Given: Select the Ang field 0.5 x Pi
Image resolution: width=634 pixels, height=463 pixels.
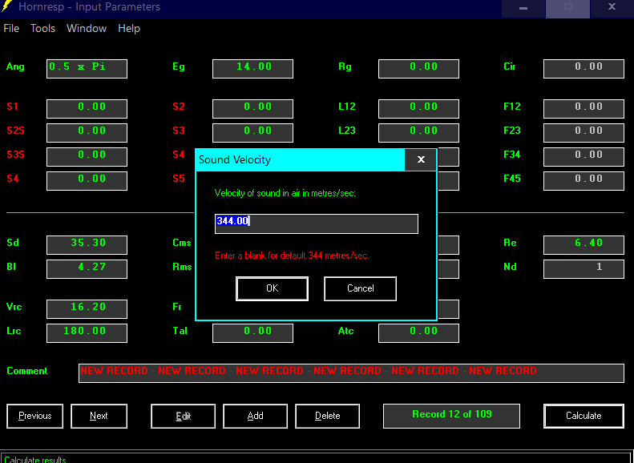Looking at the screenshot, I should (x=87, y=69).
